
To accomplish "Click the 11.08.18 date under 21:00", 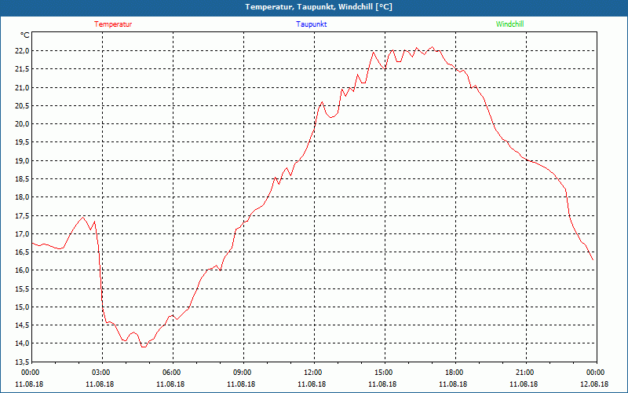I will point(524,384).
